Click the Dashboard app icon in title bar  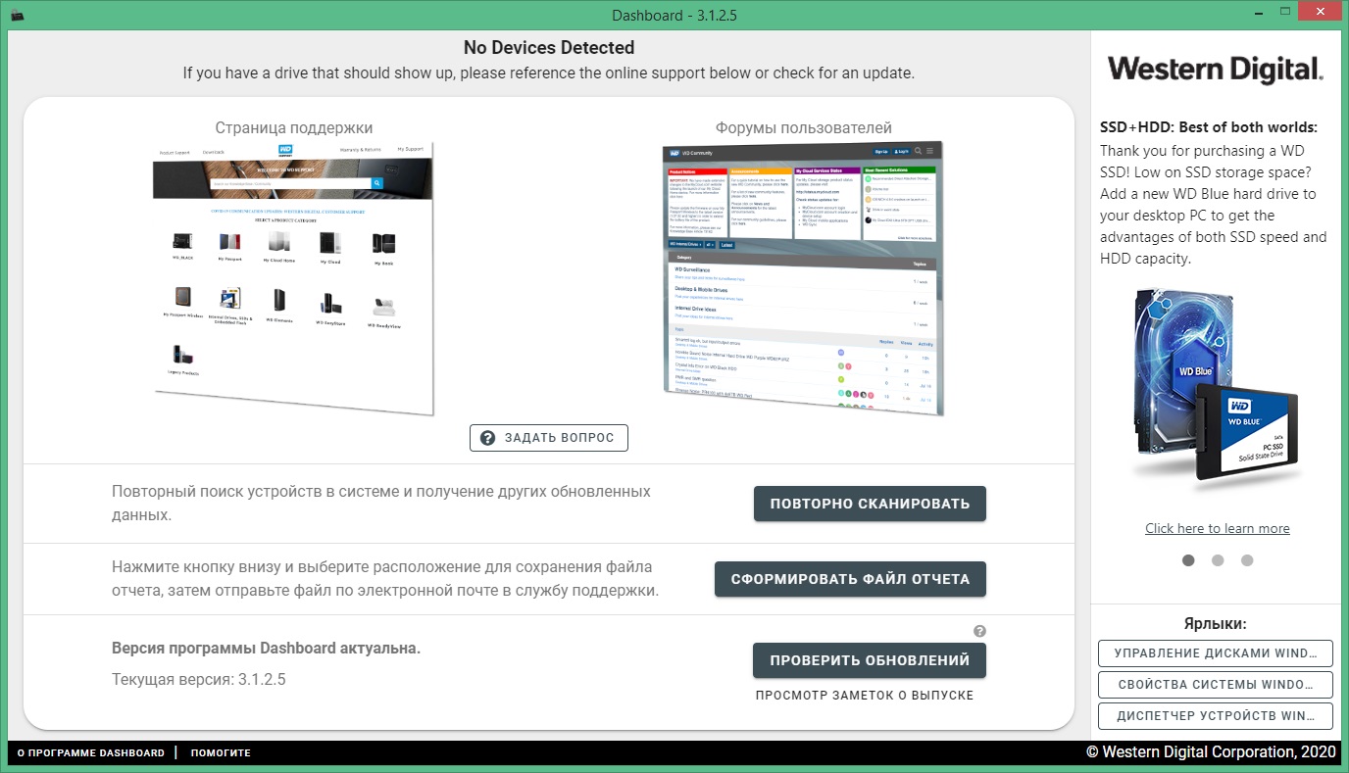(x=17, y=15)
